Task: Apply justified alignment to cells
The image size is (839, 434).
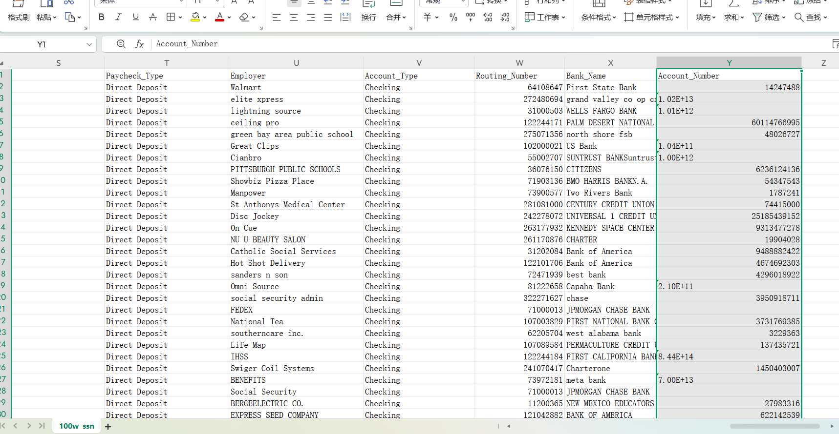Action: pyautogui.click(x=328, y=18)
